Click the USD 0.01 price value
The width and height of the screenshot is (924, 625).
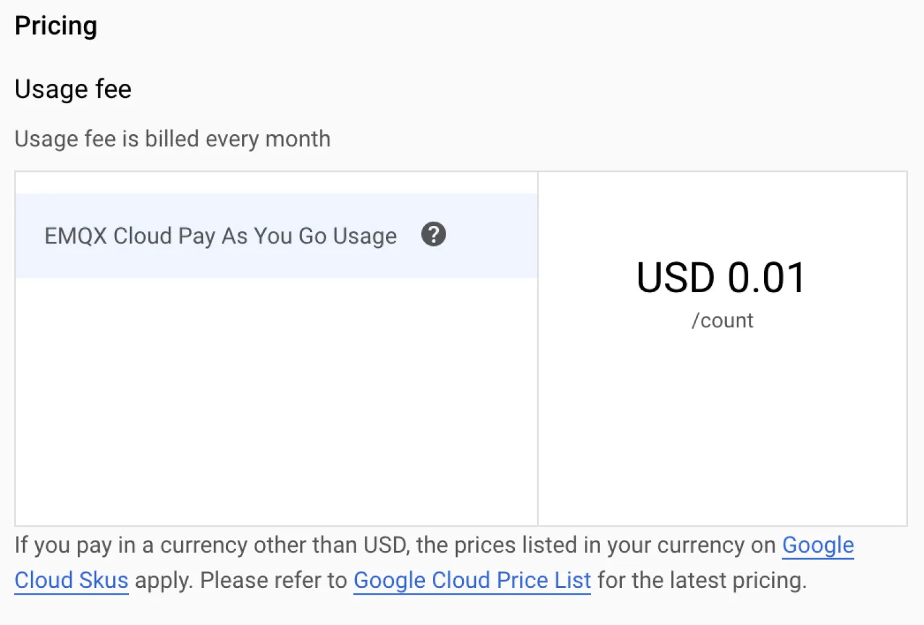click(x=721, y=278)
